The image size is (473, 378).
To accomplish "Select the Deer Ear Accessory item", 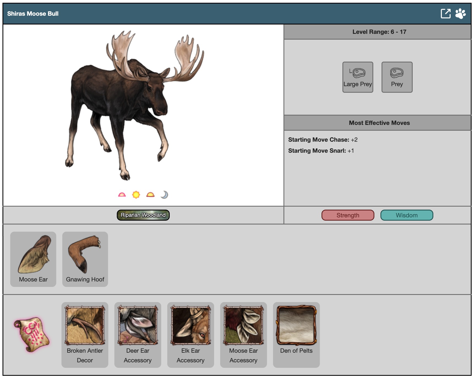I will tap(138, 335).
